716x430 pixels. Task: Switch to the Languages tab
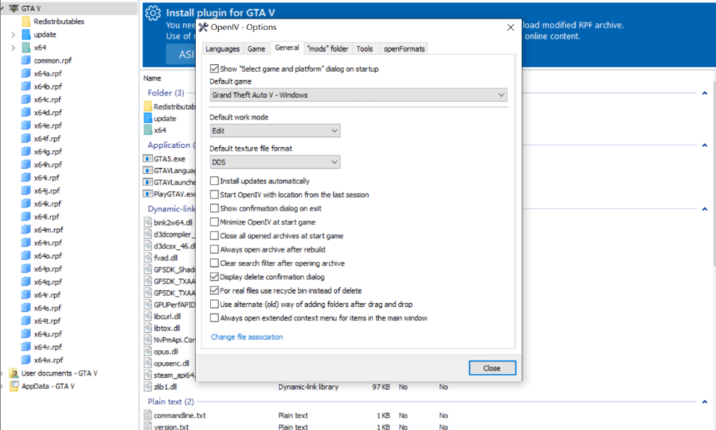click(223, 49)
